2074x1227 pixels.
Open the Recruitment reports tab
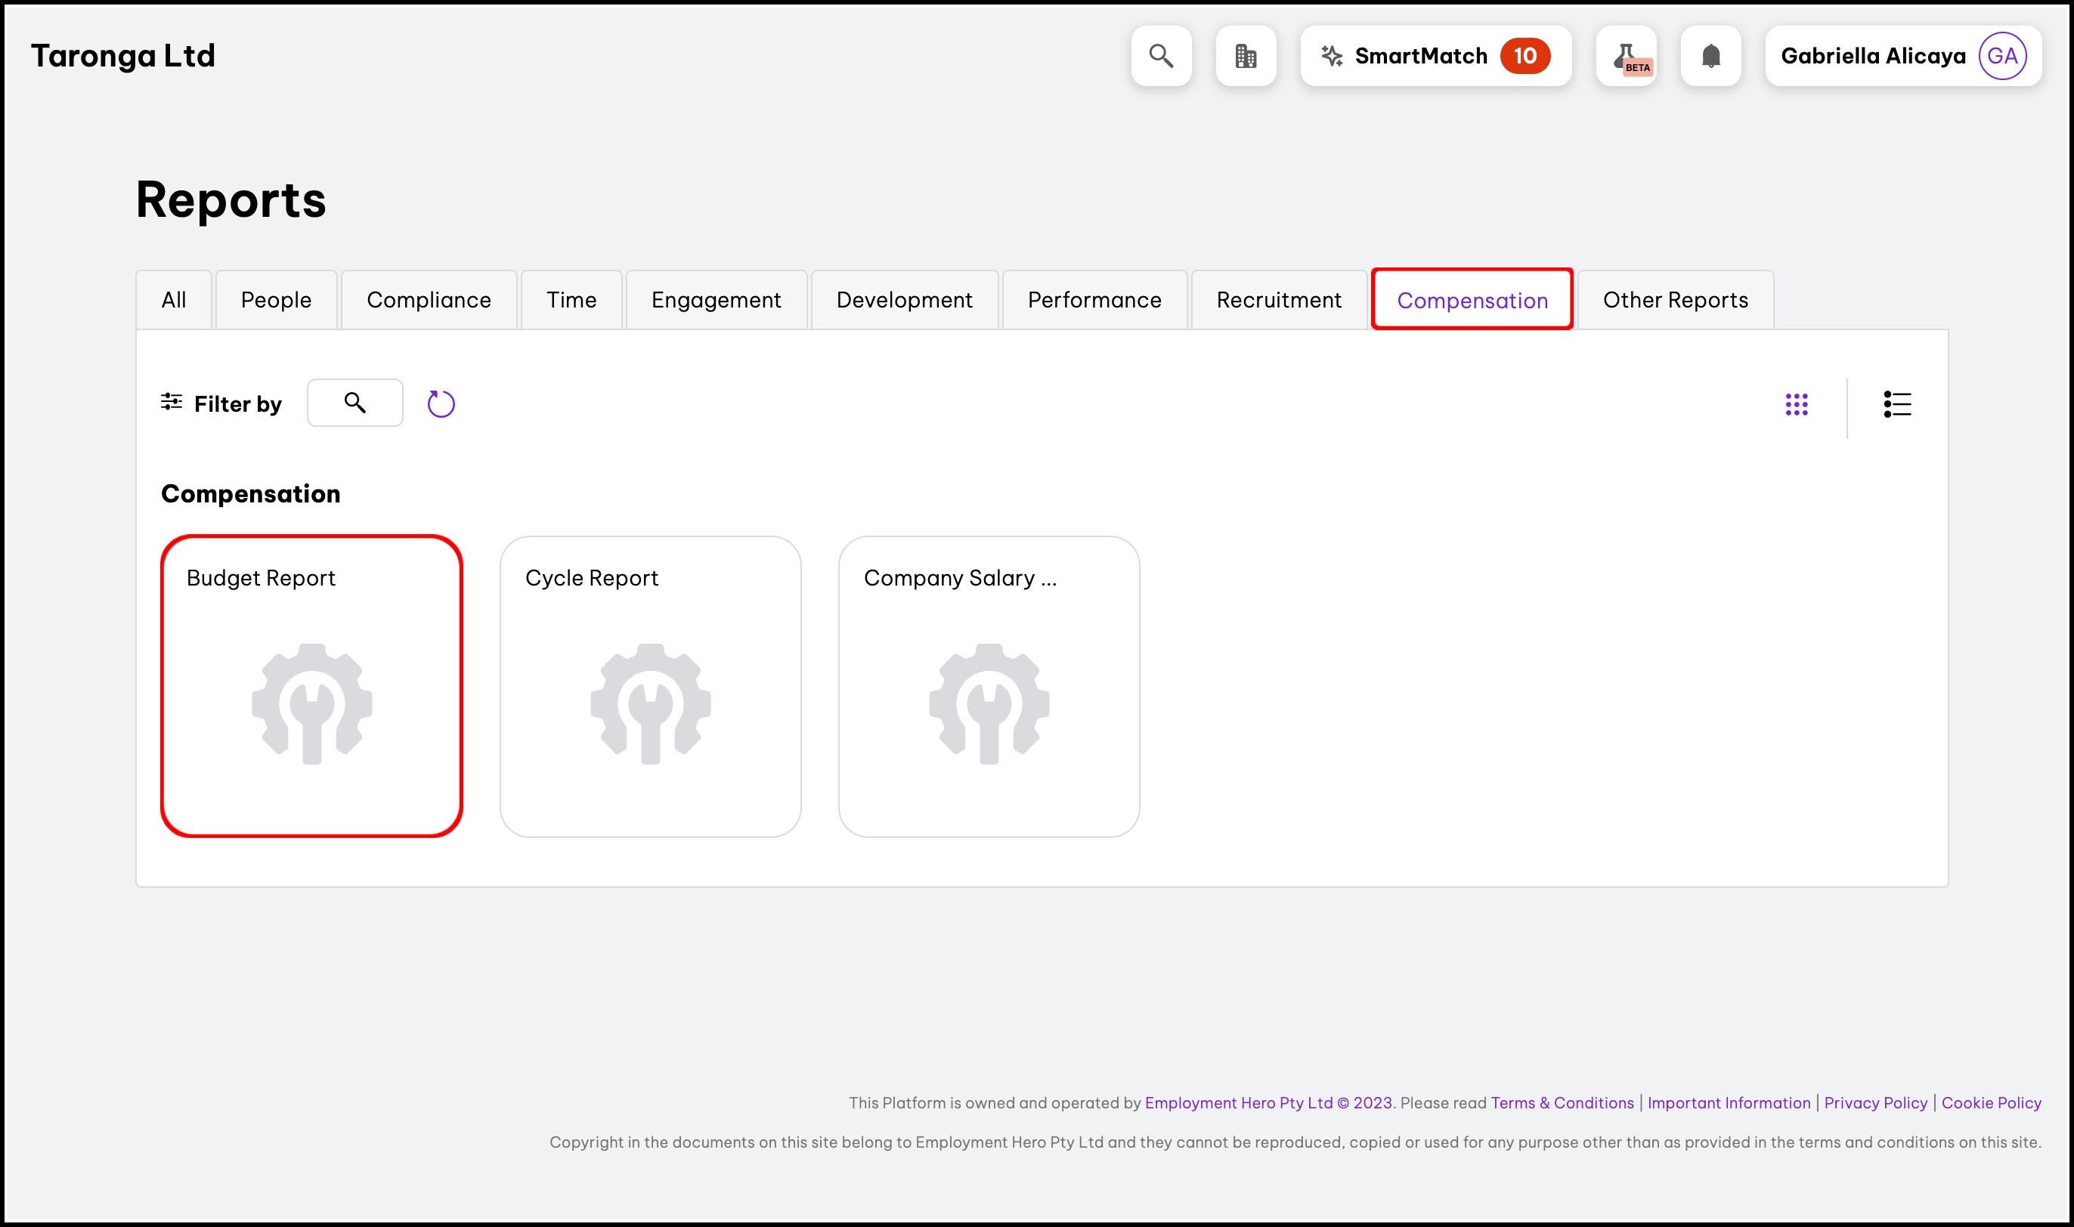coord(1277,300)
